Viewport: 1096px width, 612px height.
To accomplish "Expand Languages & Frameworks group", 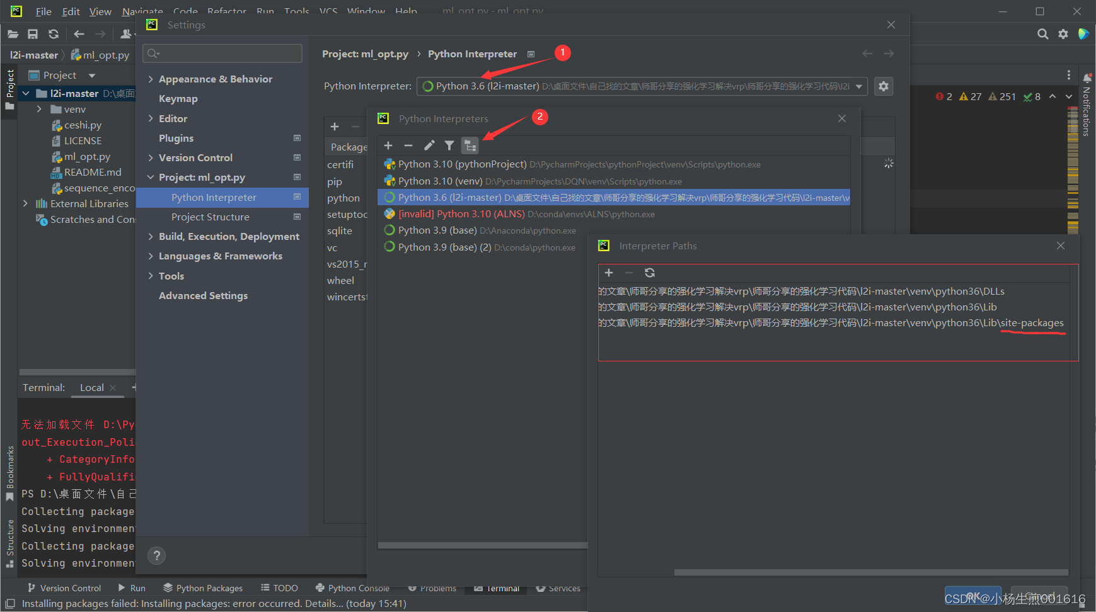I will [x=151, y=256].
